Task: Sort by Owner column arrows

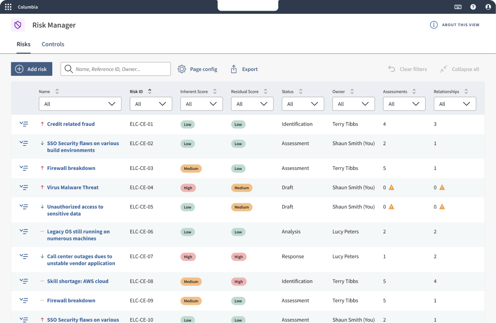Action: pos(352,91)
